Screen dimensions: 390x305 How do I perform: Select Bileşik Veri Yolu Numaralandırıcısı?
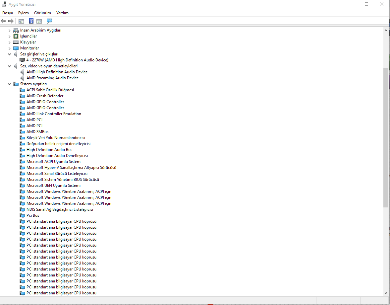pyautogui.click(x=56, y=138)
